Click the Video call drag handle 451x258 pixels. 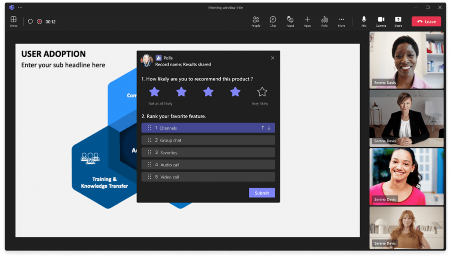click(x=149, y=177)
